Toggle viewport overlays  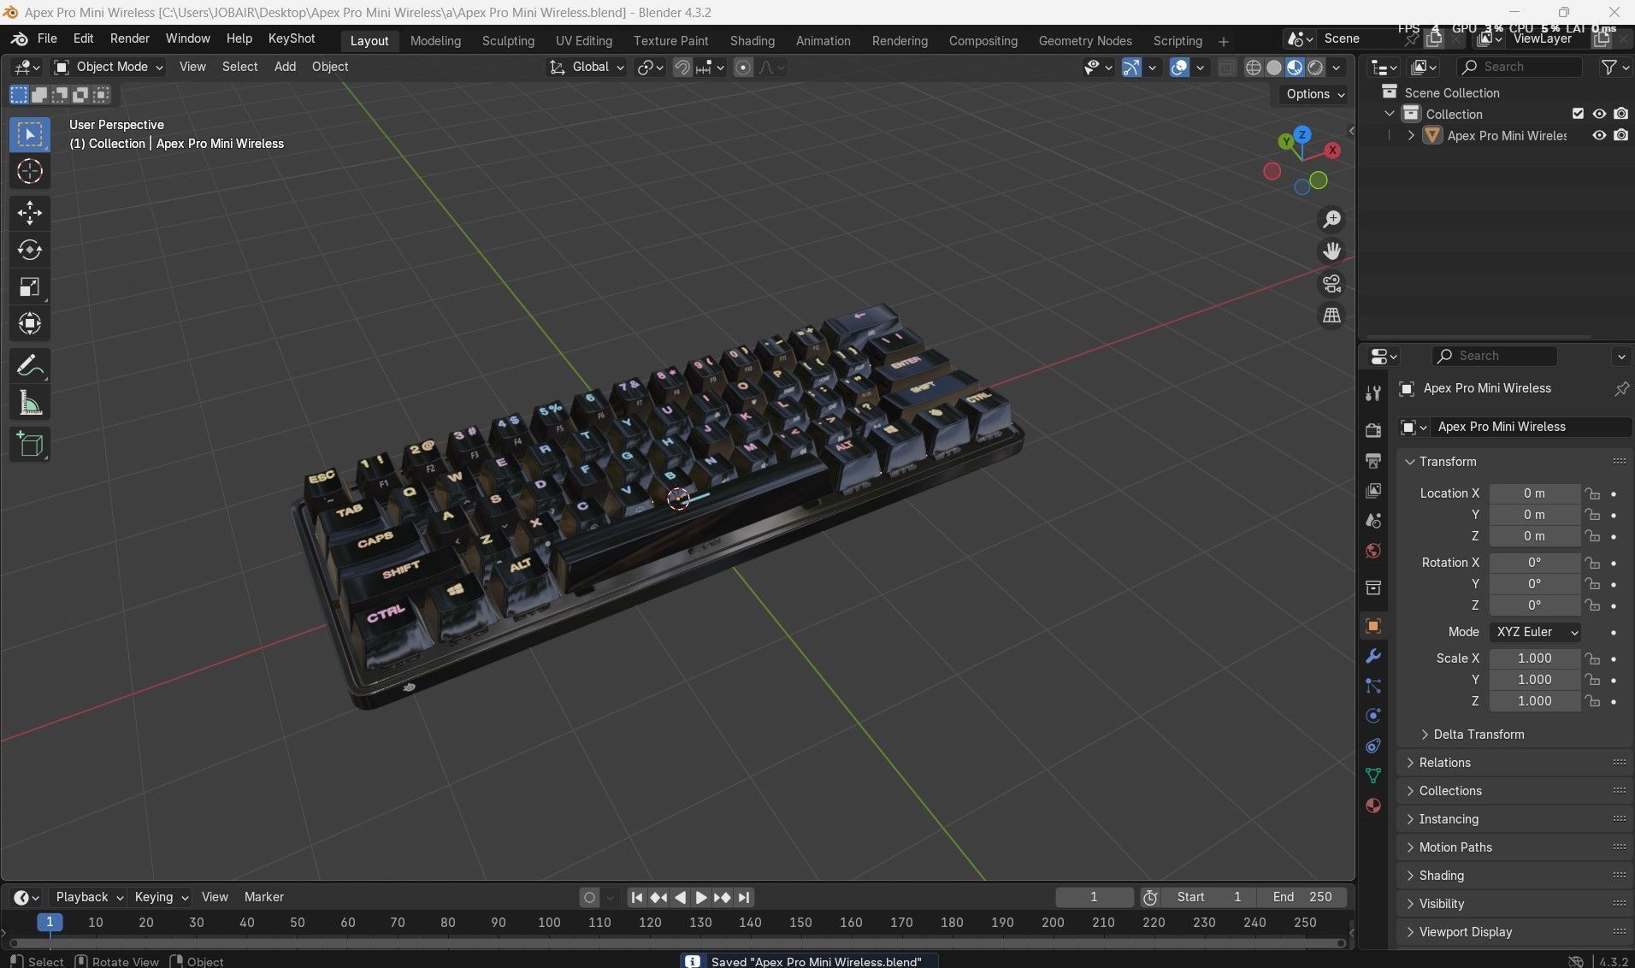coord(1179,68)
